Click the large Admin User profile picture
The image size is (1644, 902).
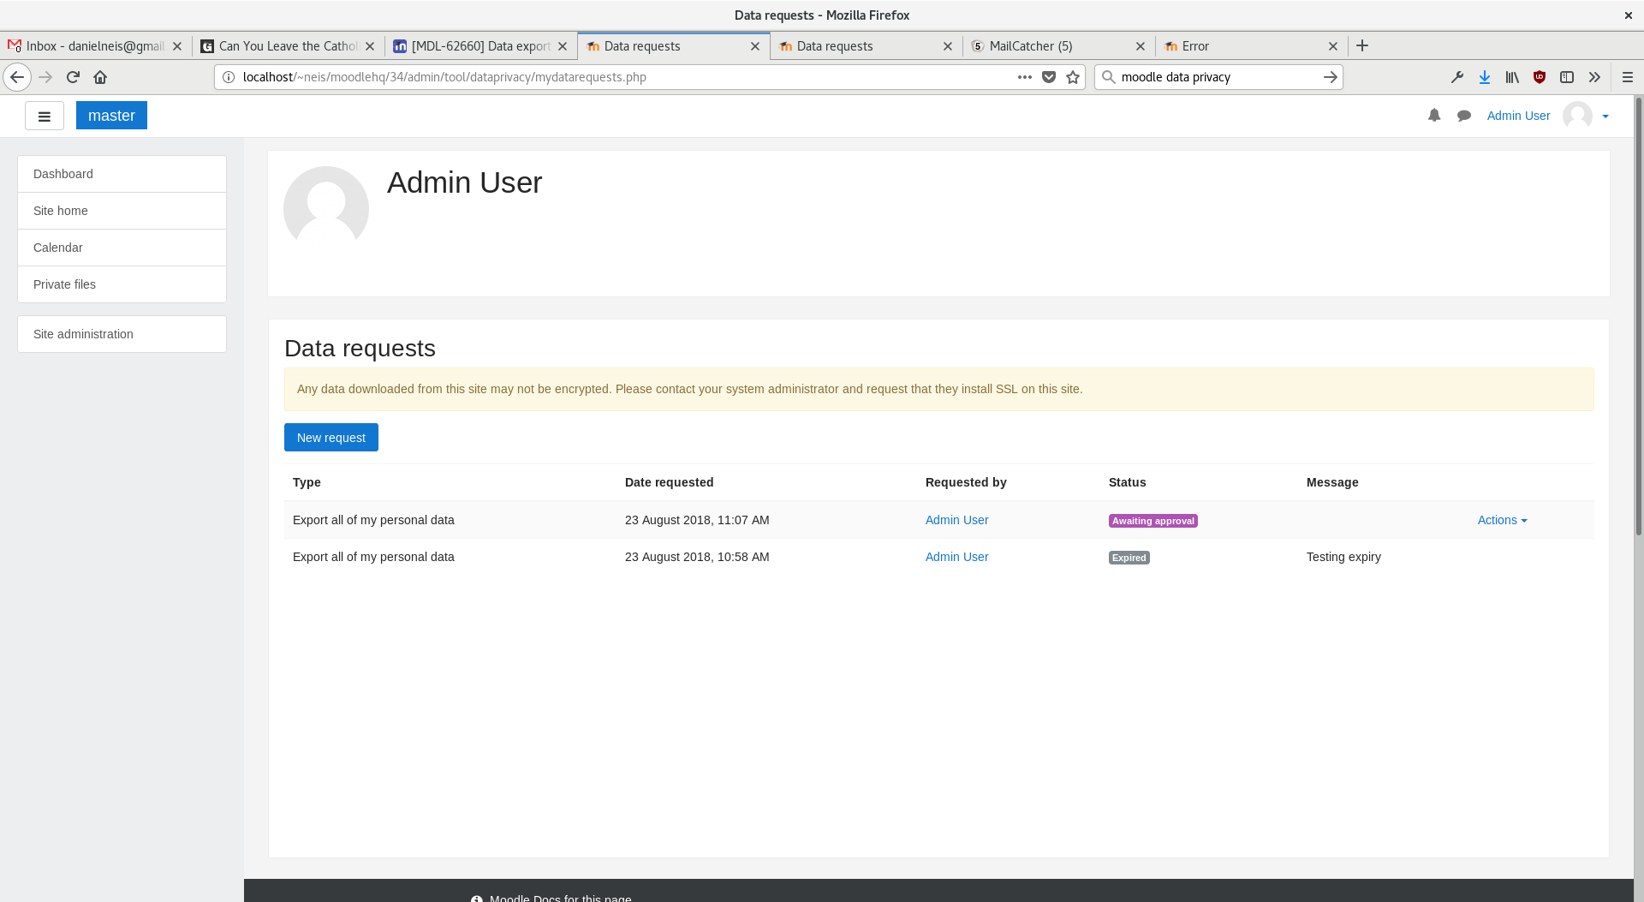[x=326, y=209]
